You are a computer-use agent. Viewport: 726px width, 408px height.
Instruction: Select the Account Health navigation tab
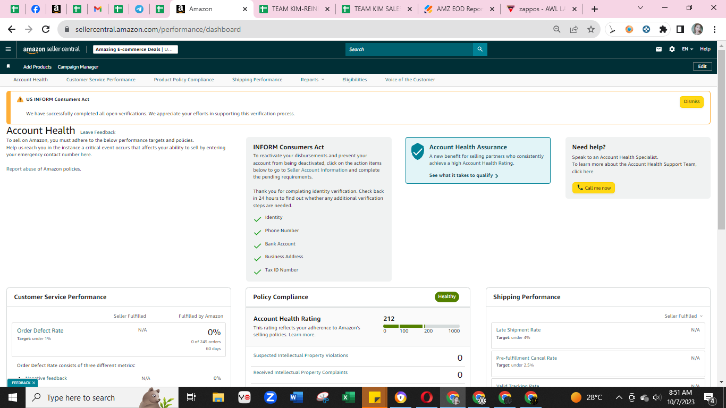(31, 80)
